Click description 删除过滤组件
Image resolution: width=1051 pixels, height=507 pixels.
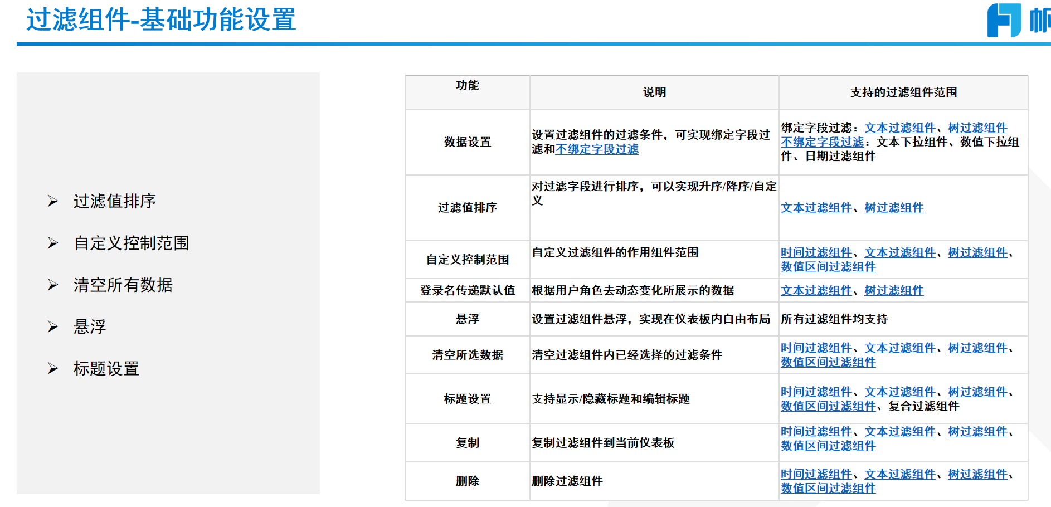pyautogui.click(x=567, y=481)
